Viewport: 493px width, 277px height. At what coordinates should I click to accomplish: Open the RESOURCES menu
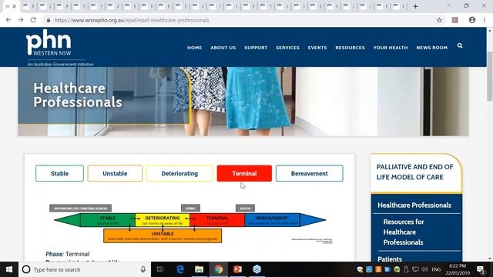350,48
